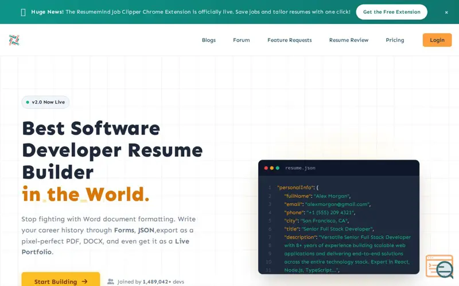Click the resume.json file name label

pyautogui.click(x=300, y=168)
